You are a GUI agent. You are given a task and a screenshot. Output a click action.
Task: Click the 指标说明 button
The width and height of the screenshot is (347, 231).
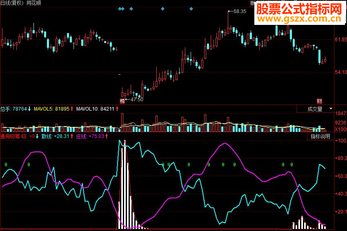point(320,136)
